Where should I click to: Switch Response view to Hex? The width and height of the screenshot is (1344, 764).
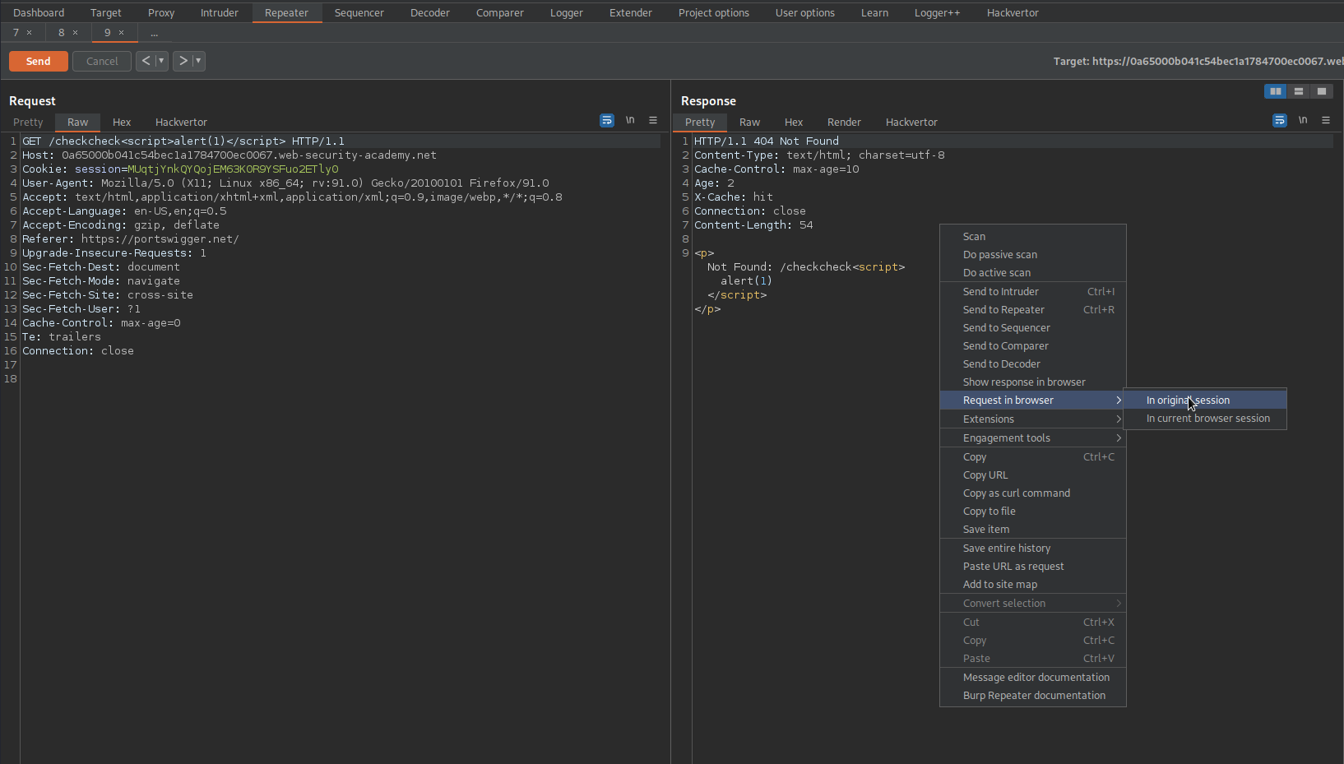[x=794, y=123]
